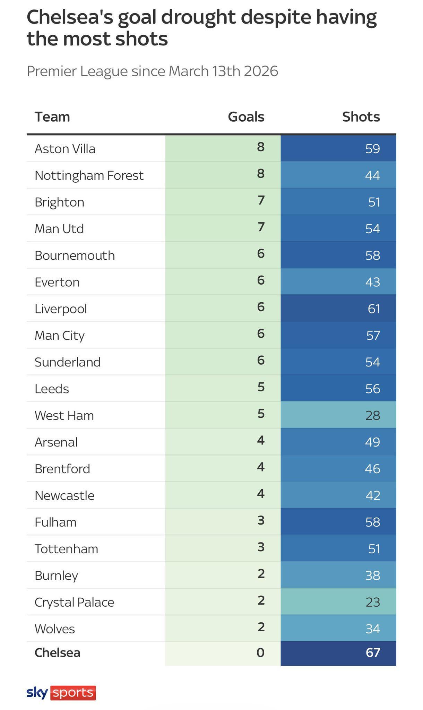Select the Chelsea team row label
This screenshot has width=423, height=710.
pos(57,653)
